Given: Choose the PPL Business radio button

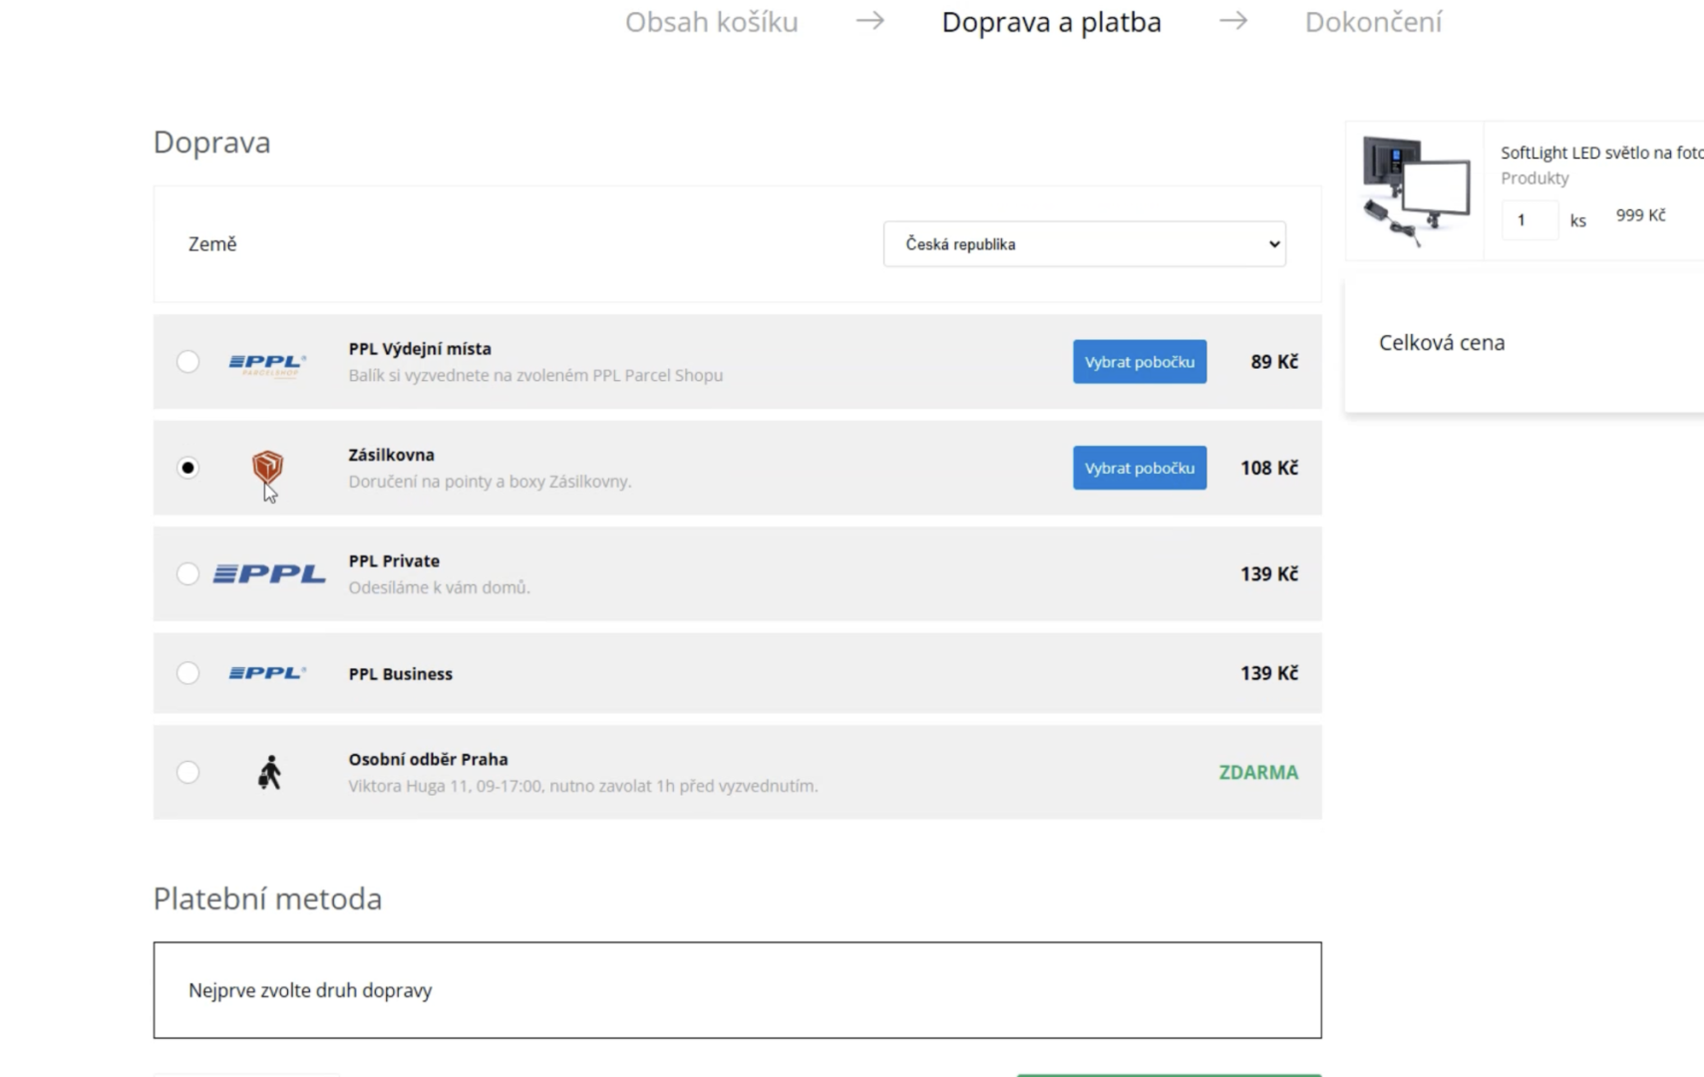Looking at the screenshot, I should click(x=187, y=673).
